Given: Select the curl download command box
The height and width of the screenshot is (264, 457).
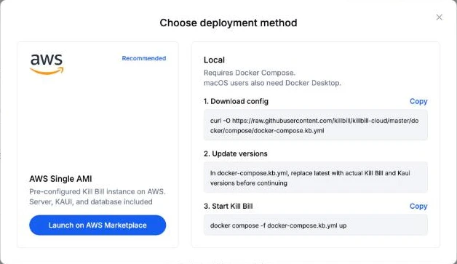Looking at the screenshot, I should (316, 125).
